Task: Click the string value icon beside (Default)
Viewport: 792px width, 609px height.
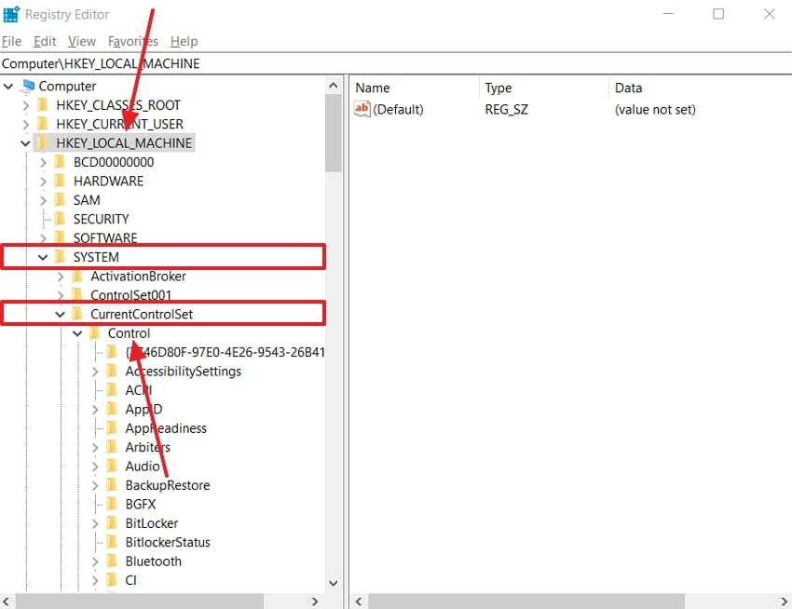Action: [361, 109]
